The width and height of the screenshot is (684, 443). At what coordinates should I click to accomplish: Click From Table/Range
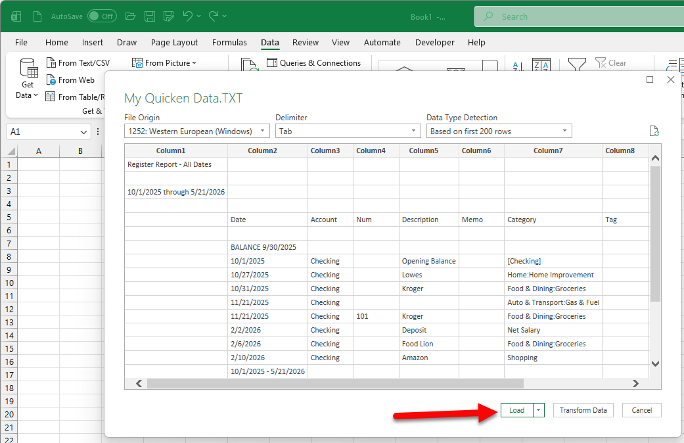75,97
